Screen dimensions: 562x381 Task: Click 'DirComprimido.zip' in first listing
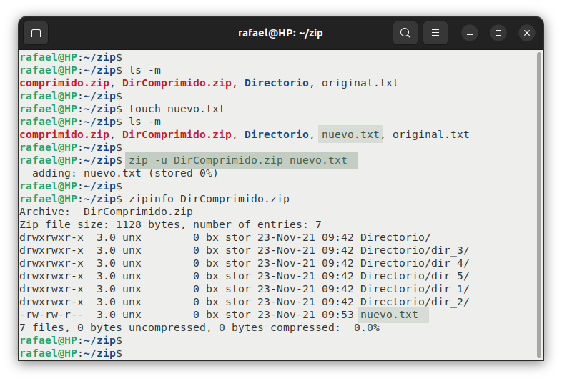(177, 83)
